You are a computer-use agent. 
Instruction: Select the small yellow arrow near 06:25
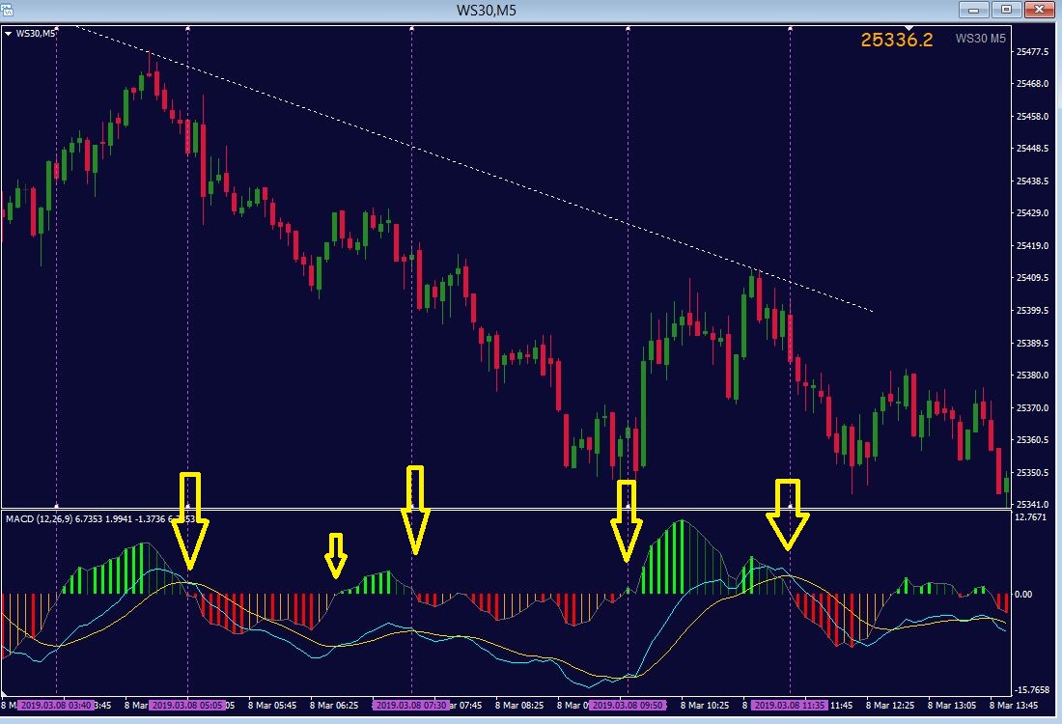click(x=336, y=555)
